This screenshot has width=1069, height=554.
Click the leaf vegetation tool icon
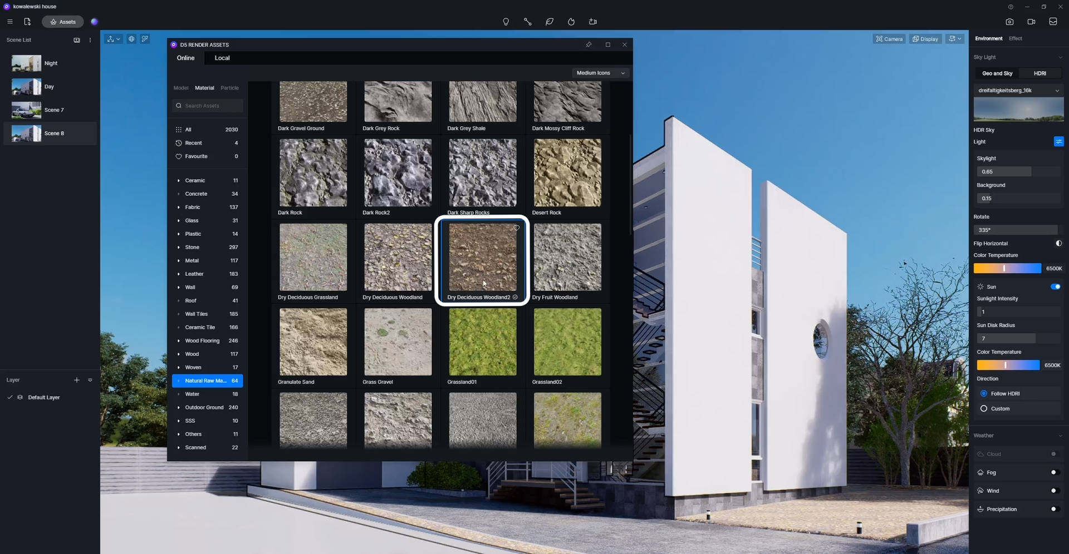point(549,22)
